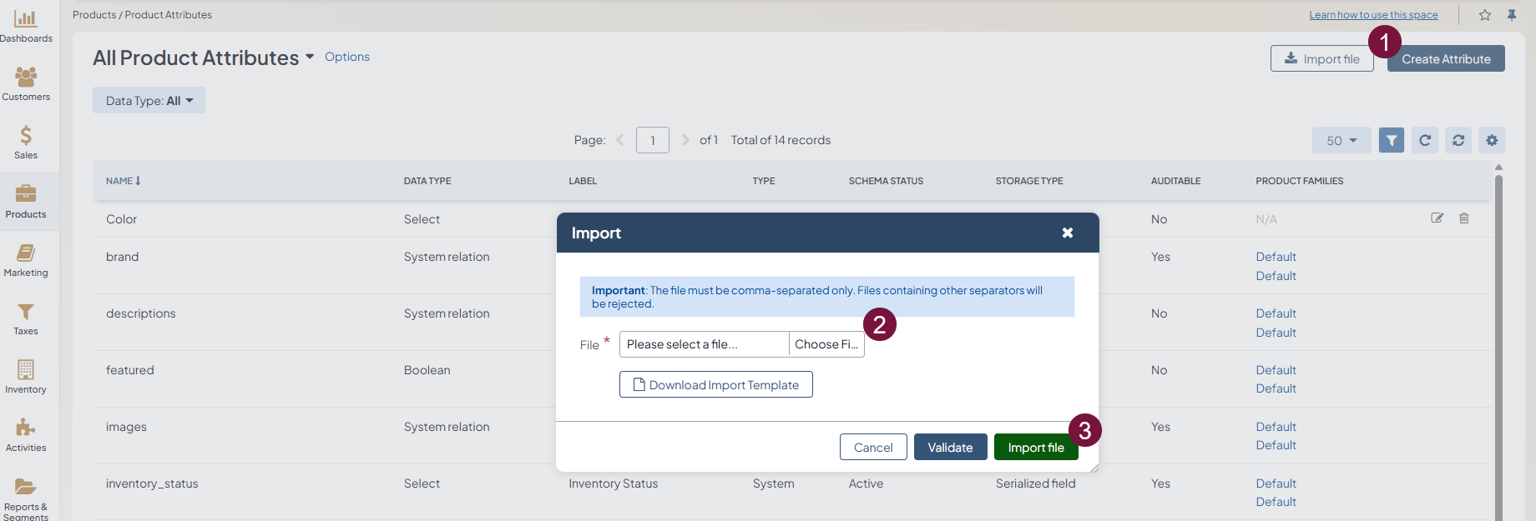Open the Activities sidebar menu
The width and height of the screenshot is (1536, 521).
pyautogui.click(x=26, y=429)
